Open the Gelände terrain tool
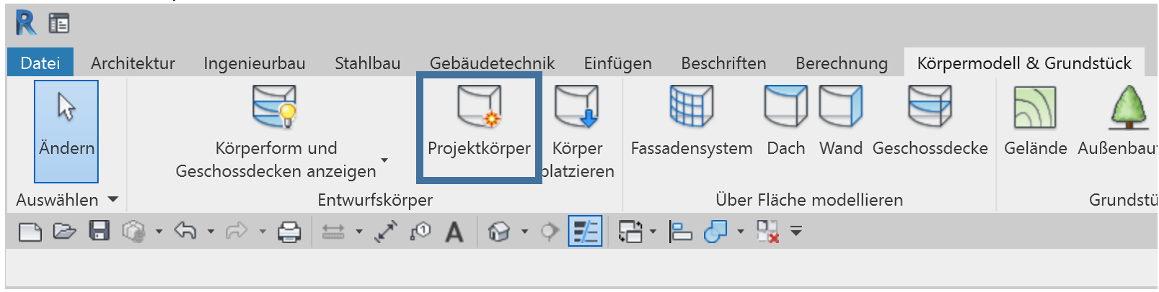 (x=1035, y=107)
